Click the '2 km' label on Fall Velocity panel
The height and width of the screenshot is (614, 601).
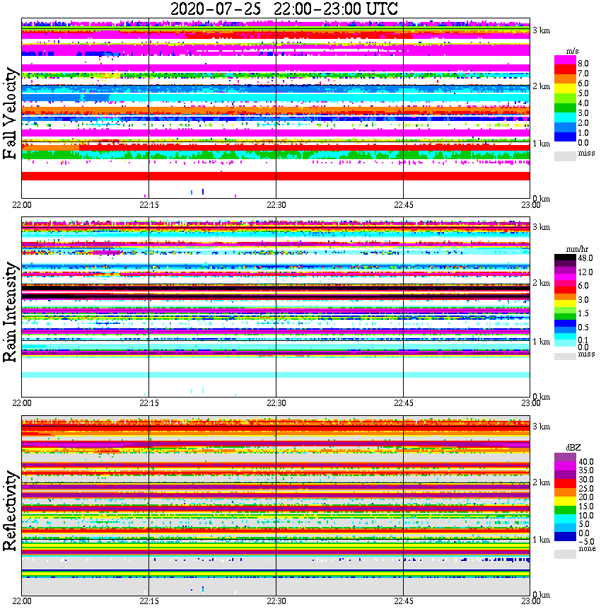click(541, 86)
